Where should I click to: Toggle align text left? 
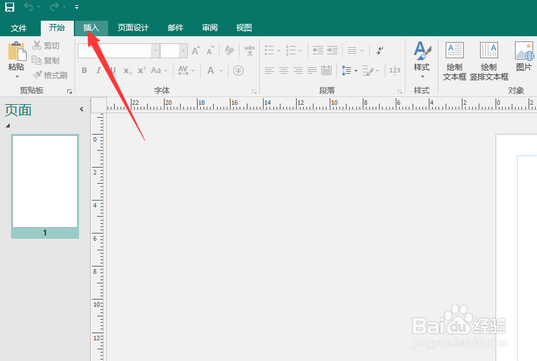coord(269,71)
